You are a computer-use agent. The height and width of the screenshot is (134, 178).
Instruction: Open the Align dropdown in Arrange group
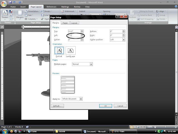click(x=161, y=11)
